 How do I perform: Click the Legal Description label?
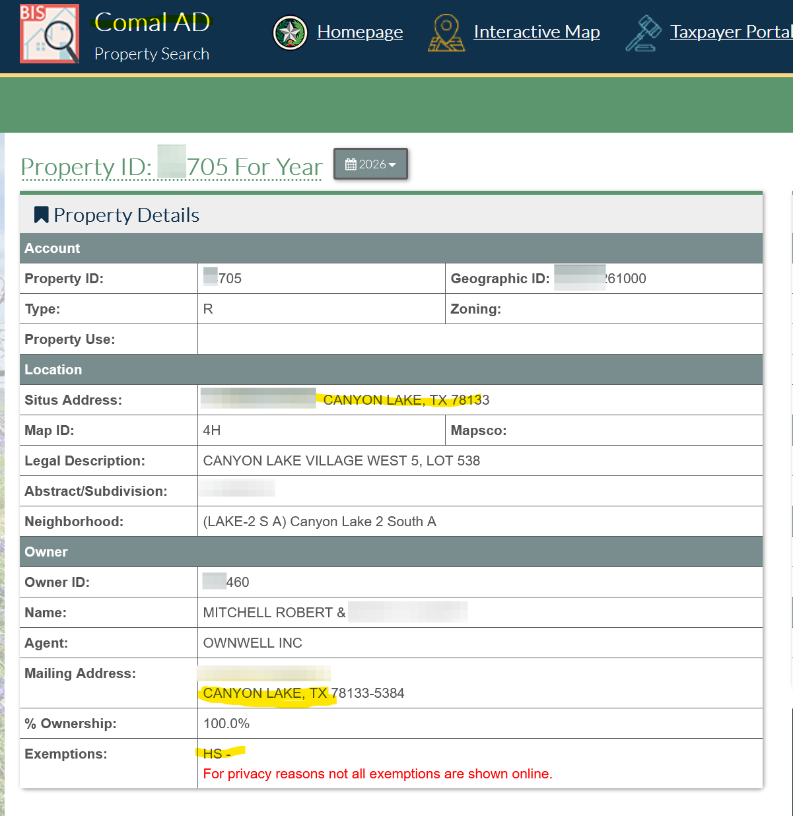(x=85, y=461)
